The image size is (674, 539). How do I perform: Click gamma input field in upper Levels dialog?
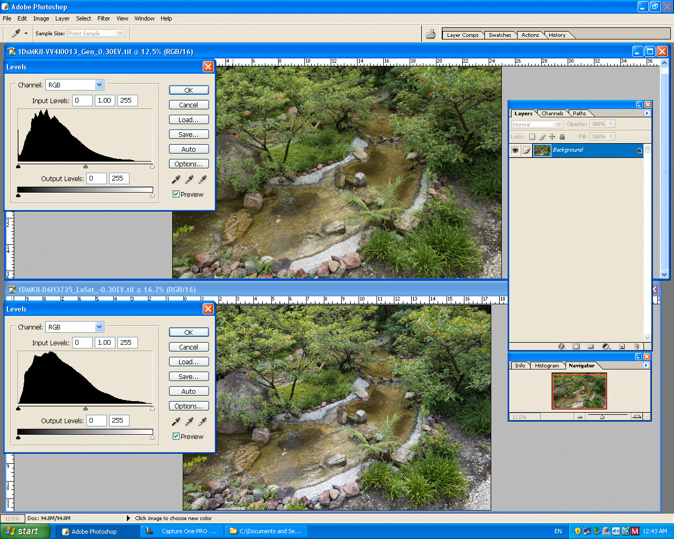click(105, 101)
